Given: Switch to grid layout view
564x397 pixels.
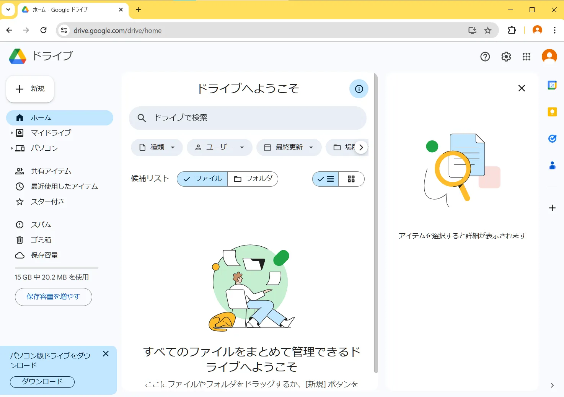Looking at the screenshot, I should coord(351,179).
